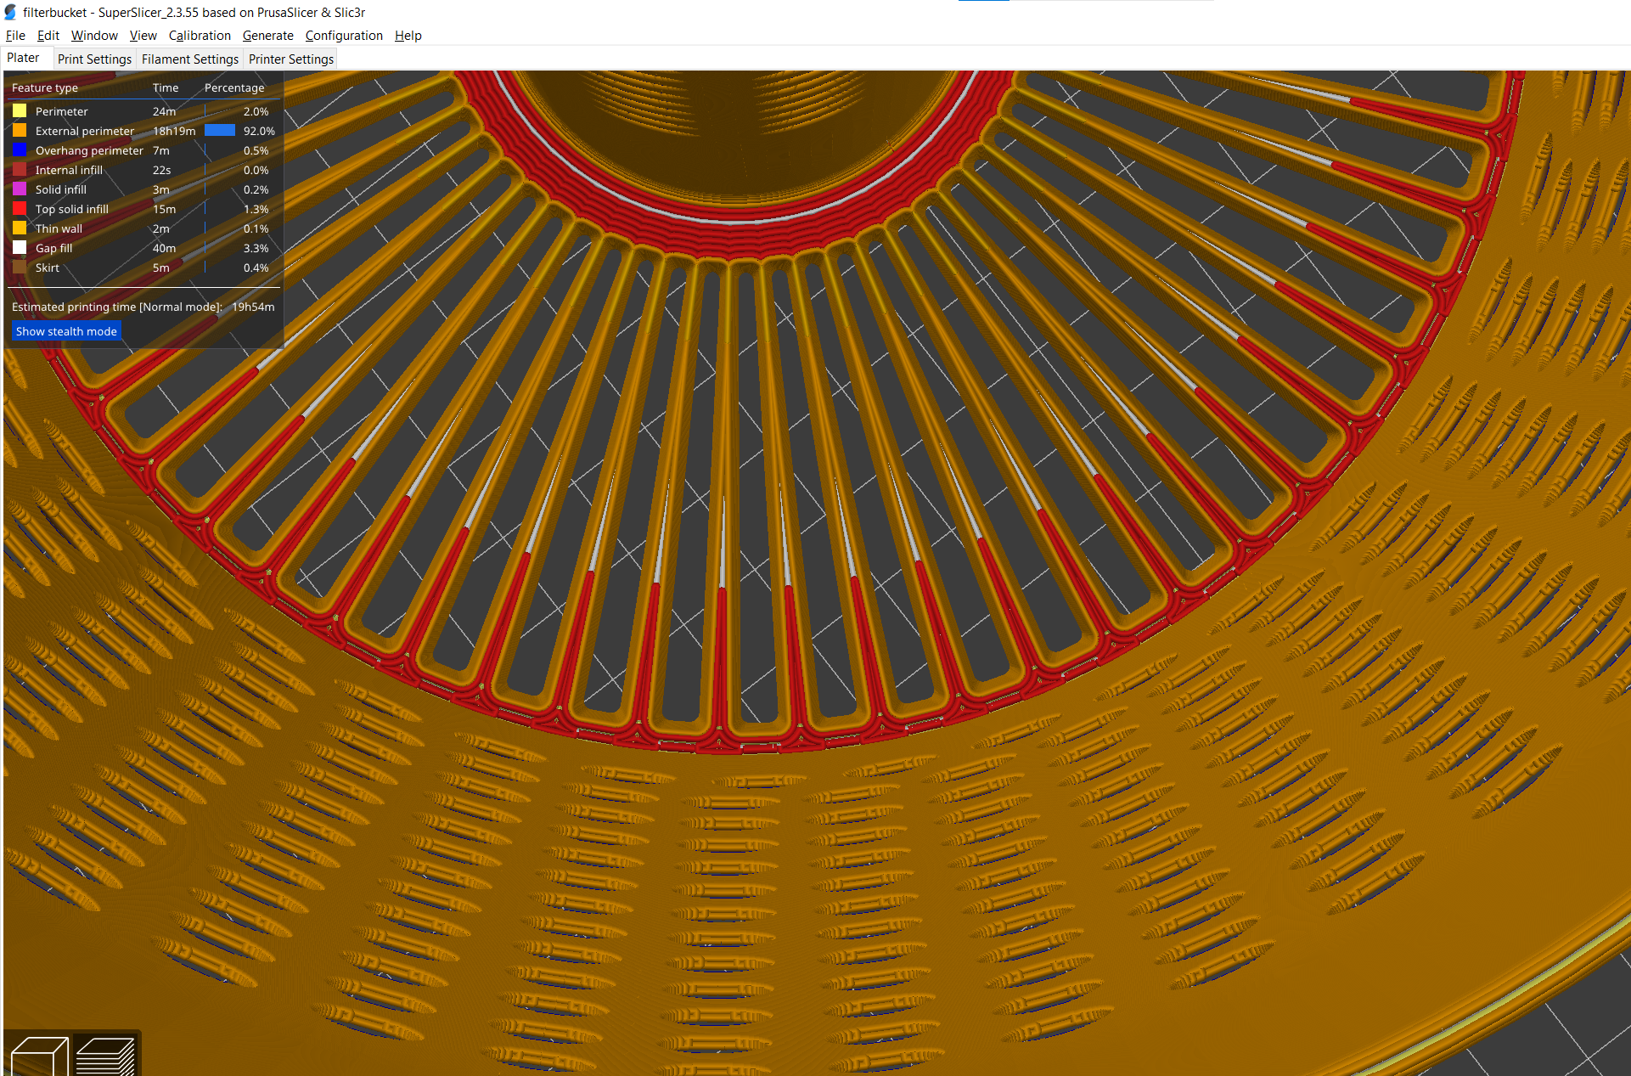The width and height of the screenshot is (1631, 1076).
Task: Select the Gap fill label
Action: coord(53,248)
